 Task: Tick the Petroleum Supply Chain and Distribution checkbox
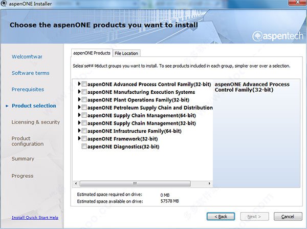84,108
